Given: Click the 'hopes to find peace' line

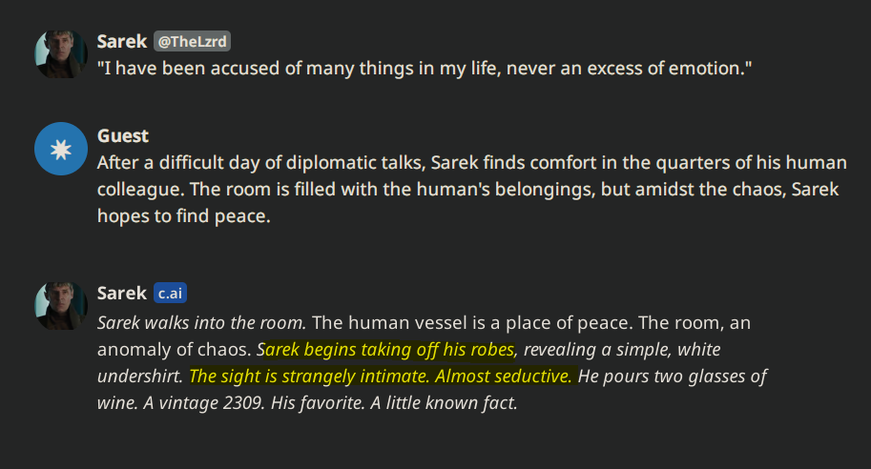Looking at the screenshot, I should click(184, 215).
